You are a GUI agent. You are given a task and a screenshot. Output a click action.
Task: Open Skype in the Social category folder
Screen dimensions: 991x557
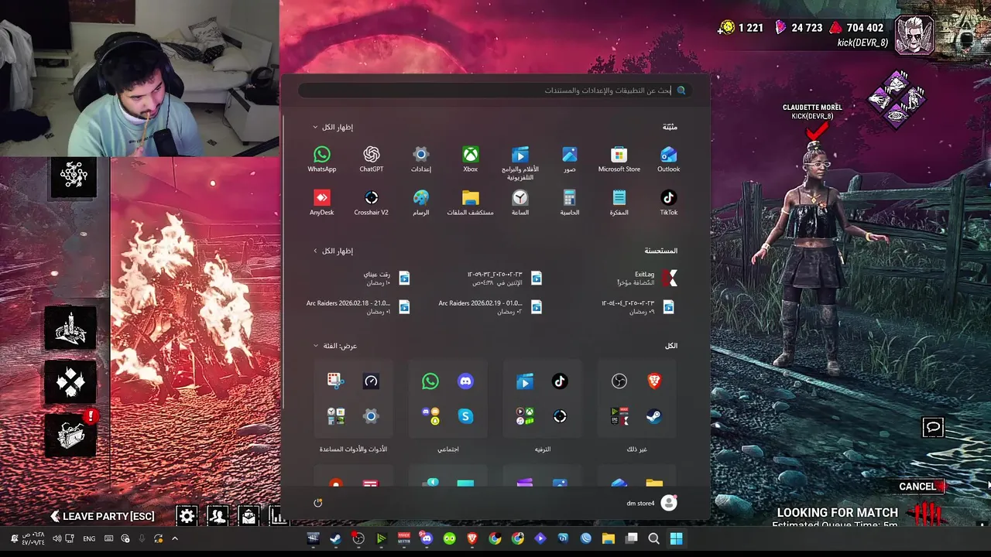coord(465,416)
